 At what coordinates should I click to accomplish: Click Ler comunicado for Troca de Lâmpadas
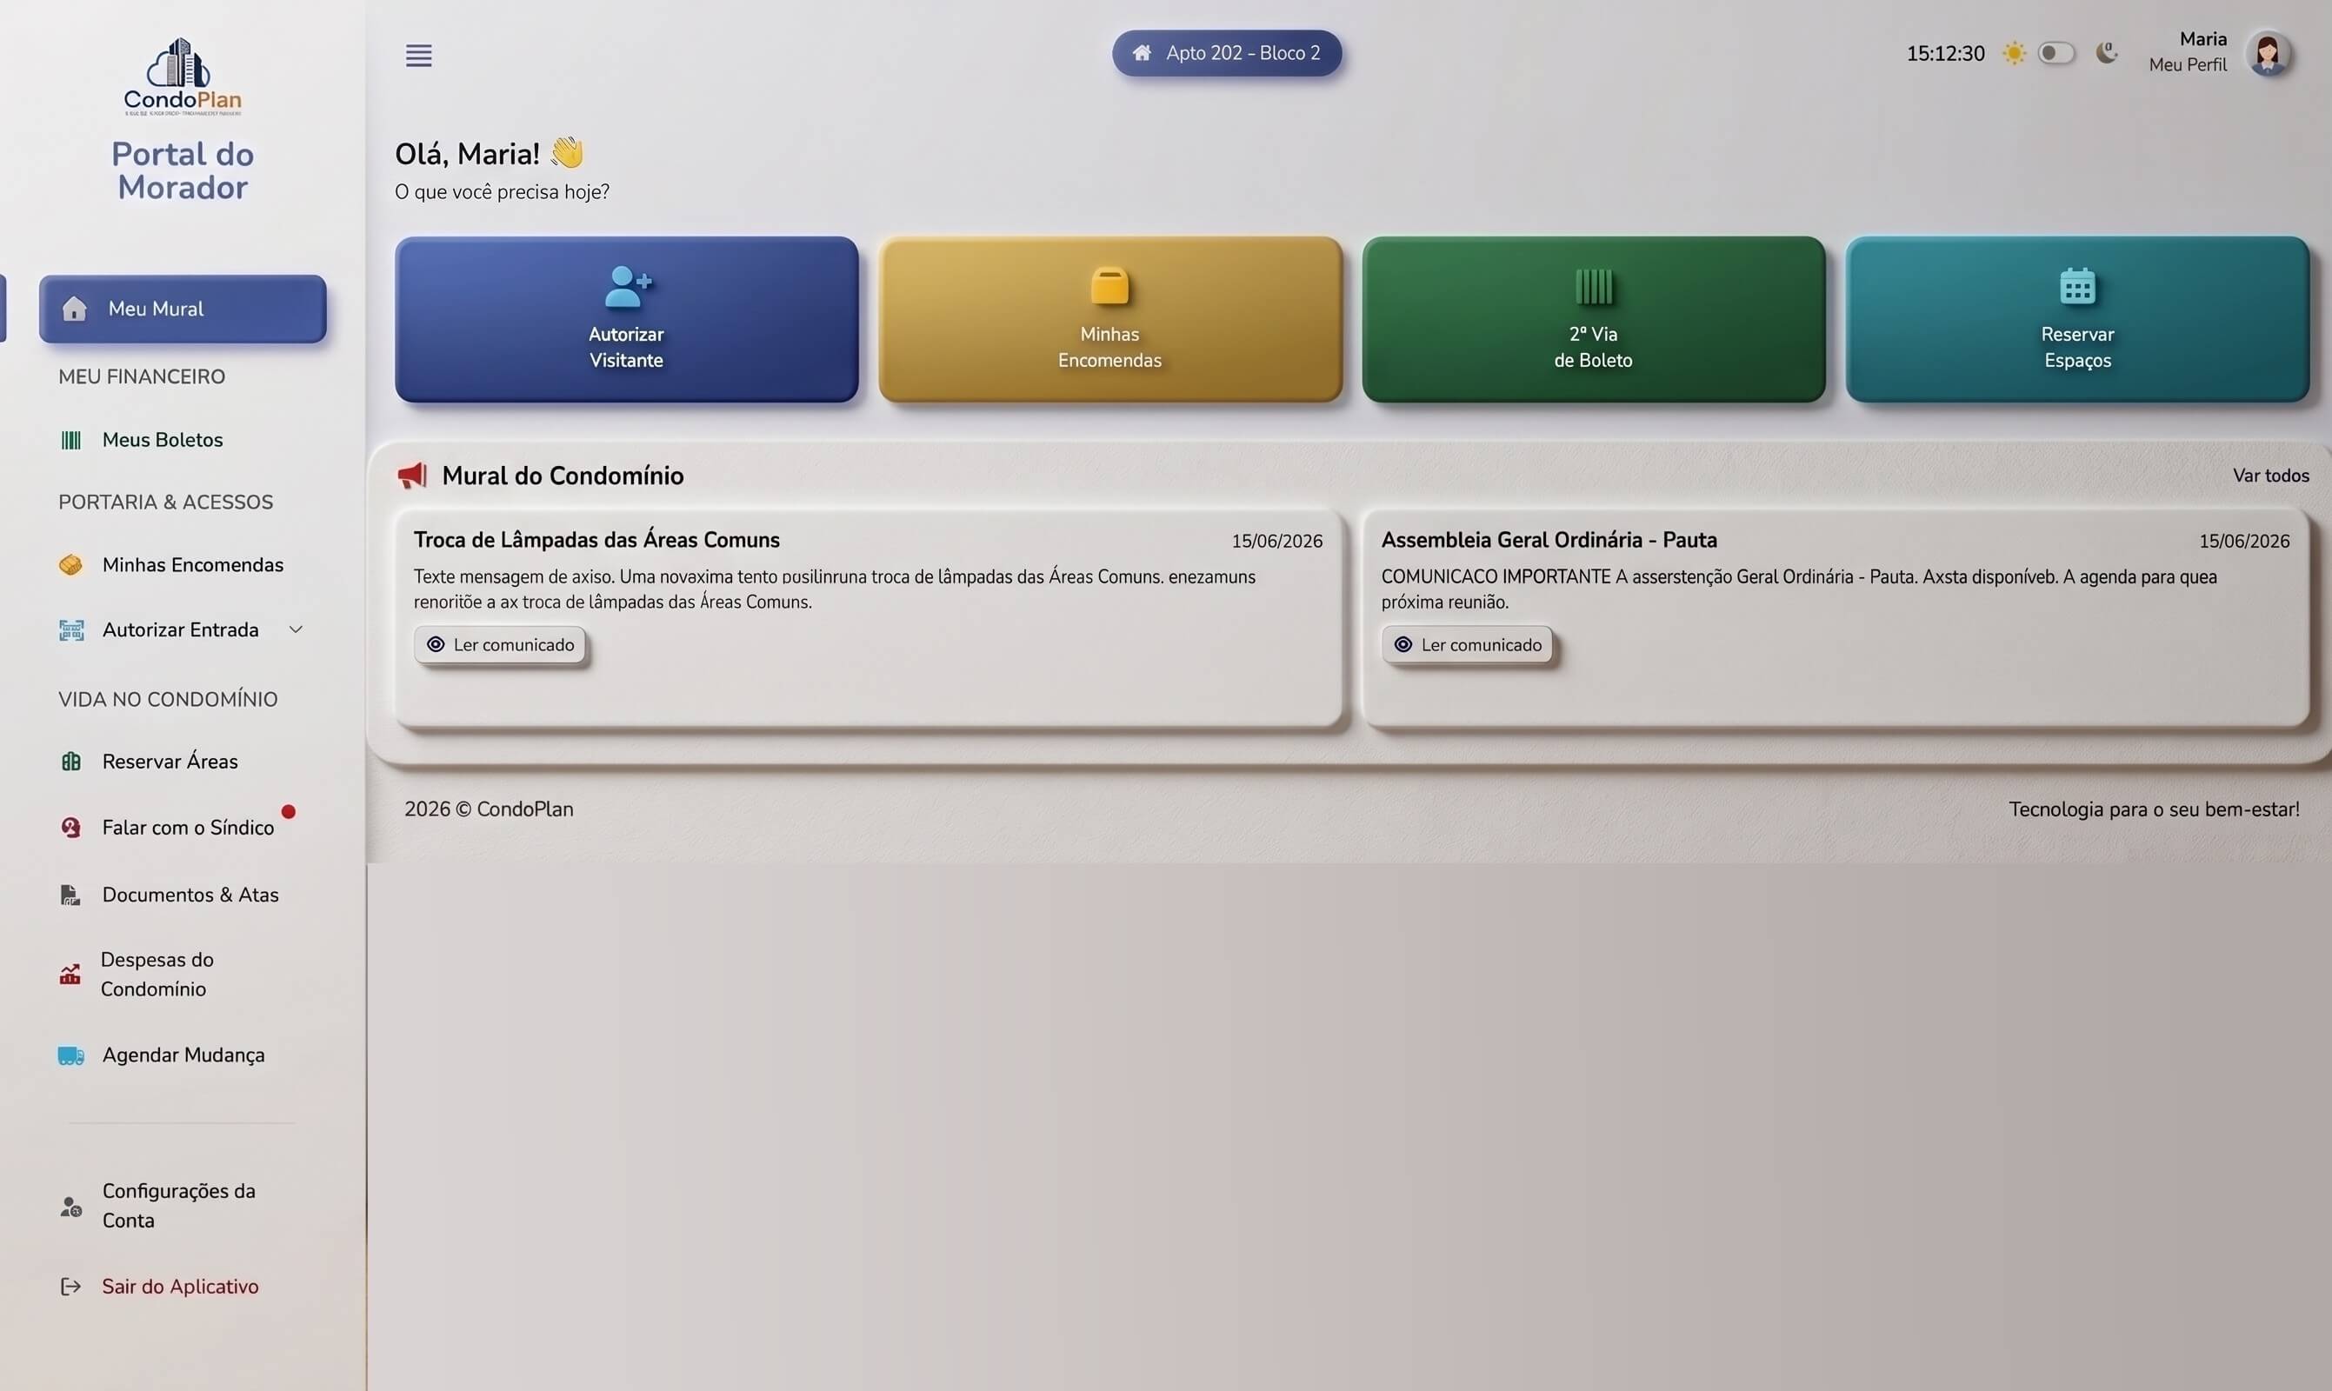click(501, 645)
